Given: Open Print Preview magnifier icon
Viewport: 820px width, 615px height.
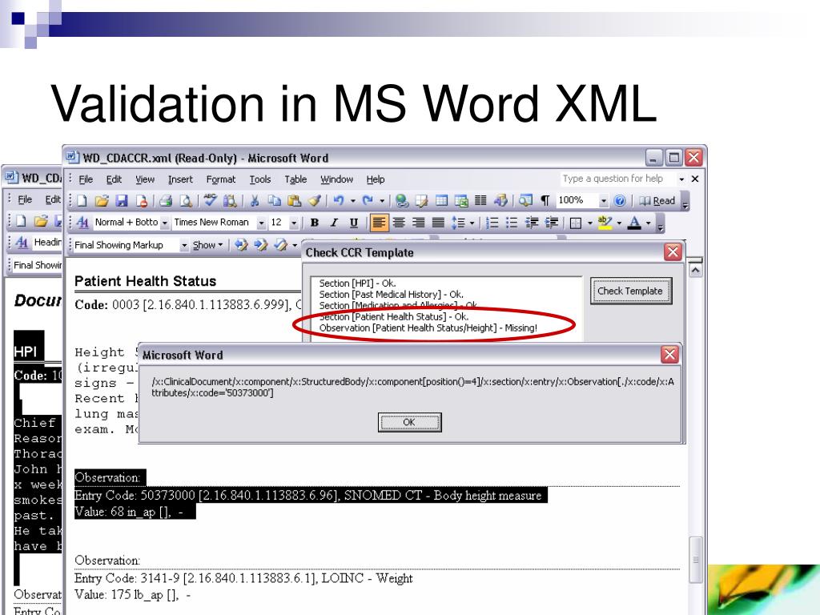Looking at the screenshot, I should coord(185,201).
